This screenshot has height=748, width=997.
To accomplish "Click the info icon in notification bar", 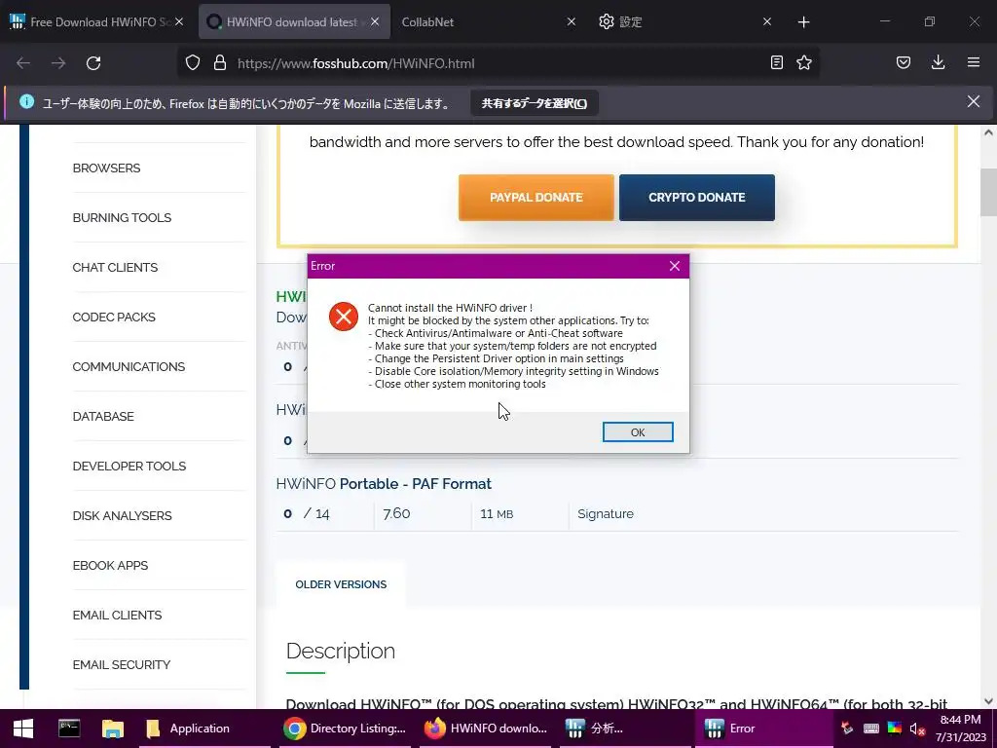I will [26, 101].
